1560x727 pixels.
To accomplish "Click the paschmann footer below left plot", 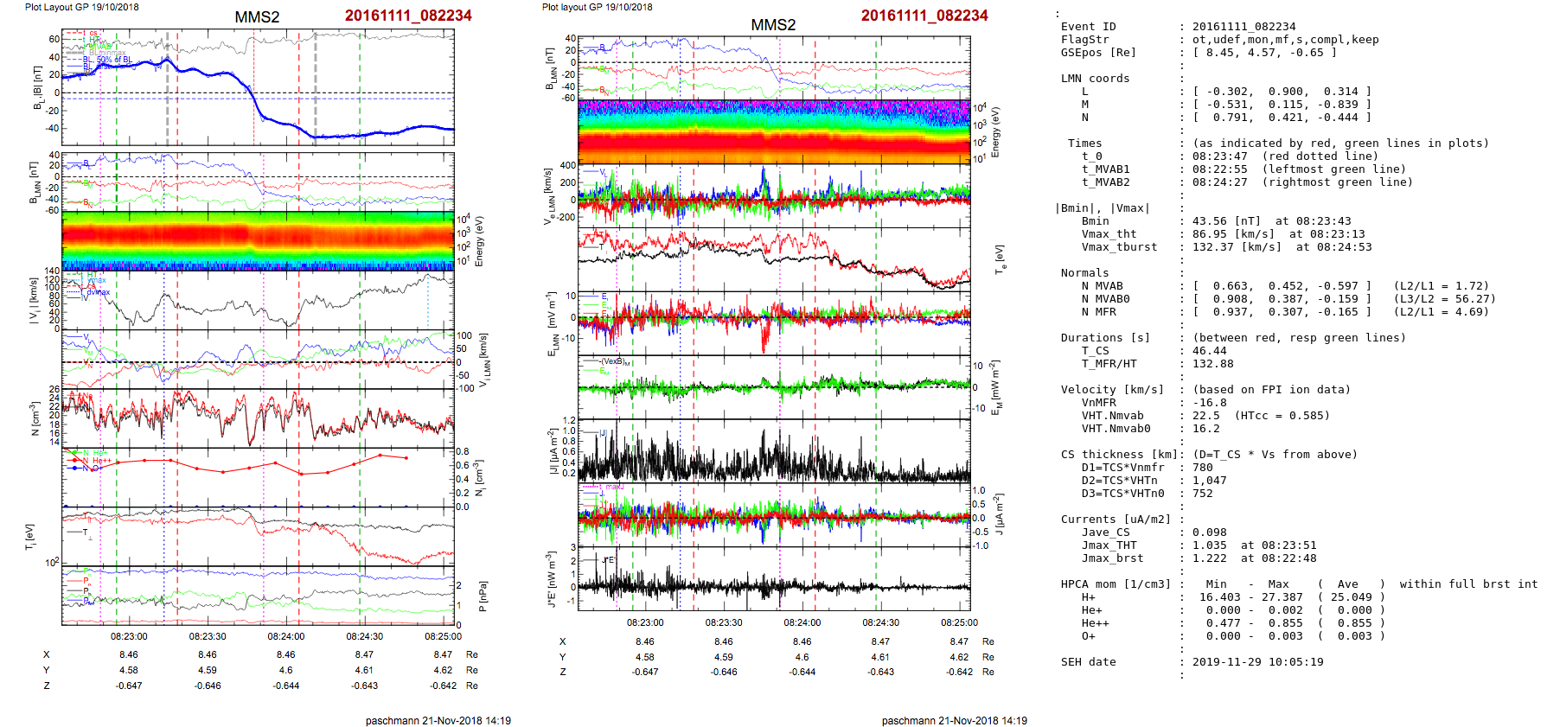I will pos(438,720).
